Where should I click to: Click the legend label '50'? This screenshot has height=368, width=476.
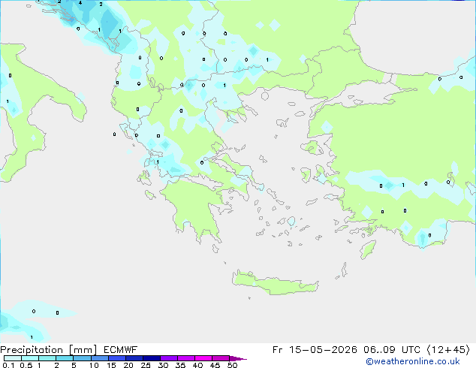point(232,365)
